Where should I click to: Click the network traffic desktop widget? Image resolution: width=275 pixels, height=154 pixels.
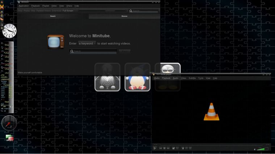pos(9,138)
